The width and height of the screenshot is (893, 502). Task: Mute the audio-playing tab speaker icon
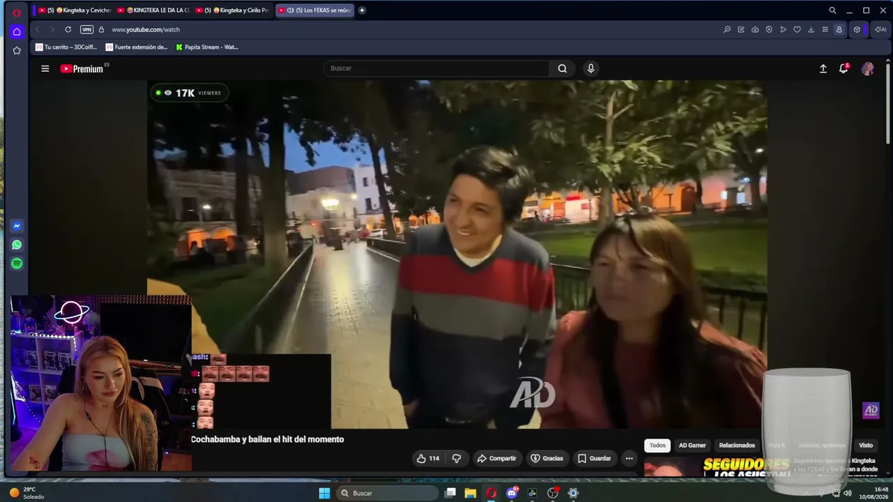coord(290,10)
